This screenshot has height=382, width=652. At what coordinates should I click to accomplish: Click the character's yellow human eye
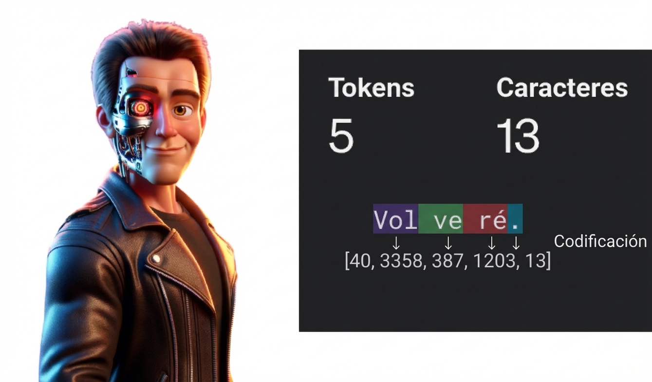[x=181, y=111]
